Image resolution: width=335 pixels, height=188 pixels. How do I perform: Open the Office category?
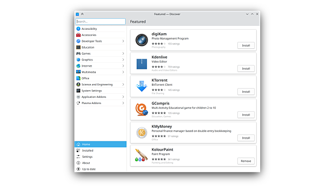click(x=85, y=78)
